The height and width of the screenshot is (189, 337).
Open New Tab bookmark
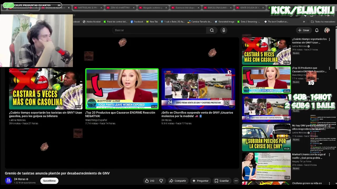click(x=152, y=22)
